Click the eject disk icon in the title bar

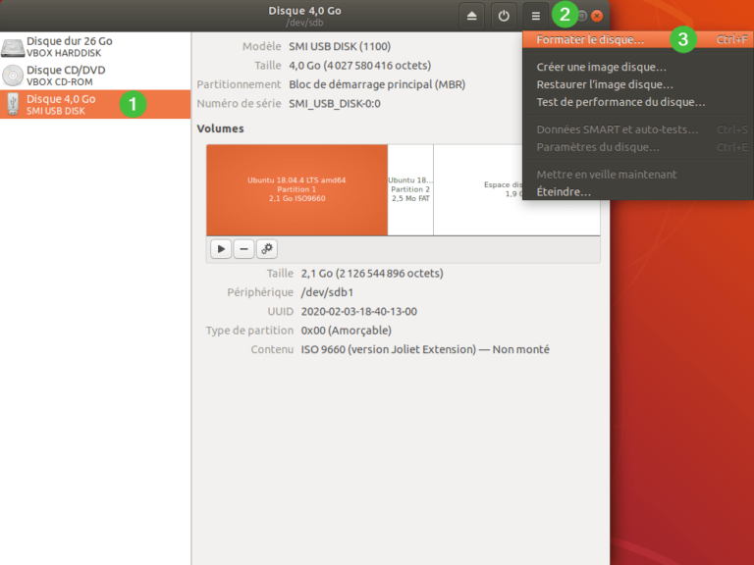pyautogui.click(x=471, y=16)
